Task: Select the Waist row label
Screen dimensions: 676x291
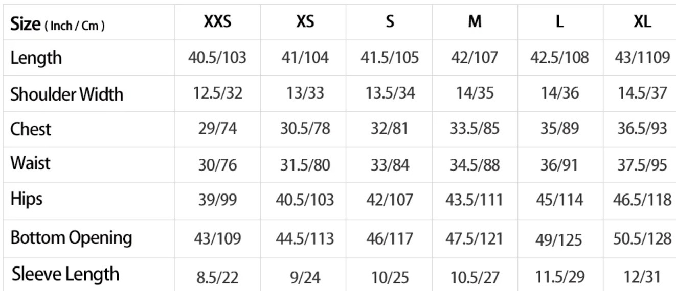Action: [x=30, y=163]
